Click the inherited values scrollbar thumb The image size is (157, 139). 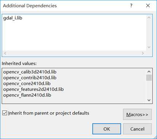(x=149, y=78)
